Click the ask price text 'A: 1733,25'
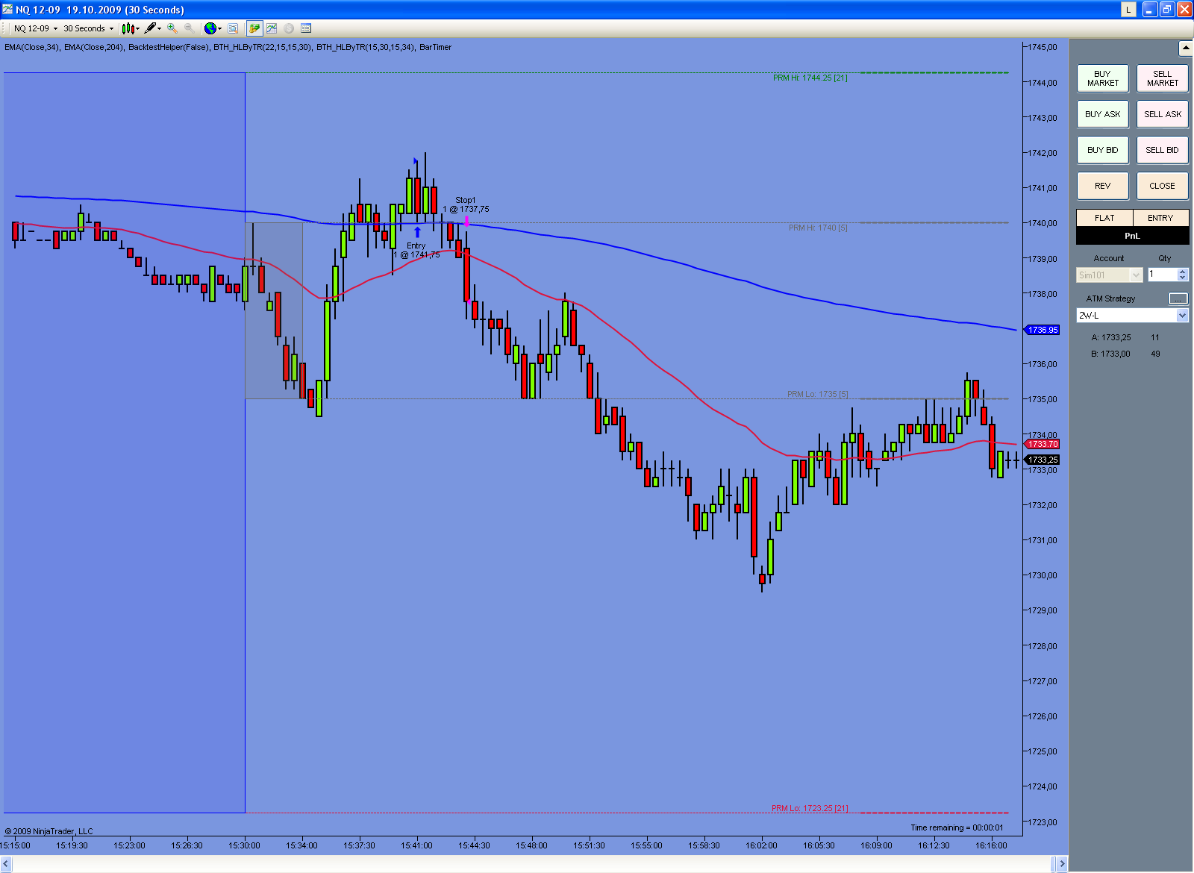This screenshot has height=873, width=1194. [1111, 337]
